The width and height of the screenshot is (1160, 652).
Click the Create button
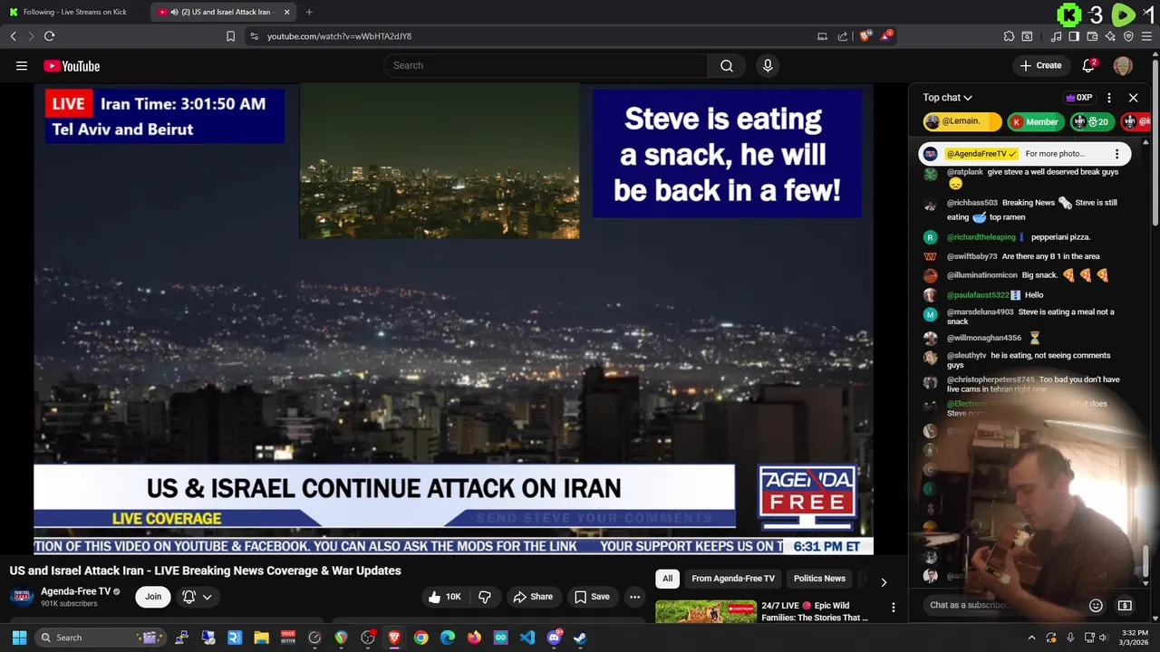1040,65
